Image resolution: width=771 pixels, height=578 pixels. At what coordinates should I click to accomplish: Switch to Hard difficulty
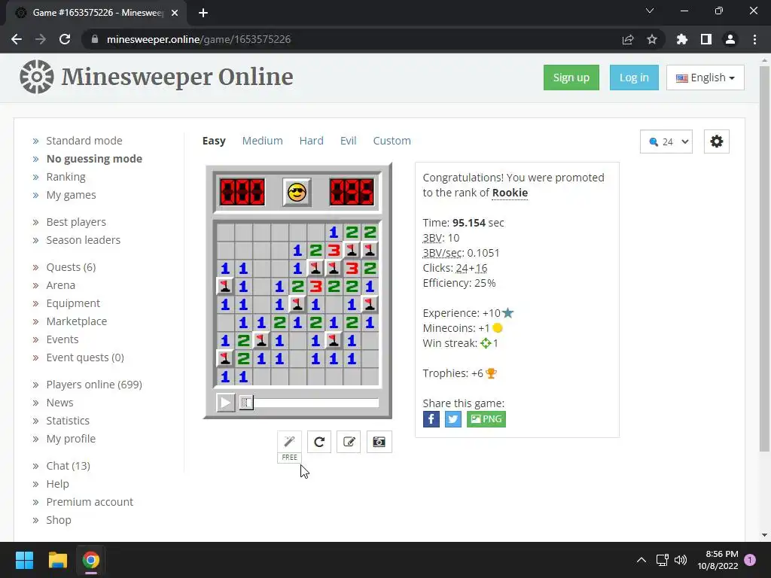click(x=311, y=141)
